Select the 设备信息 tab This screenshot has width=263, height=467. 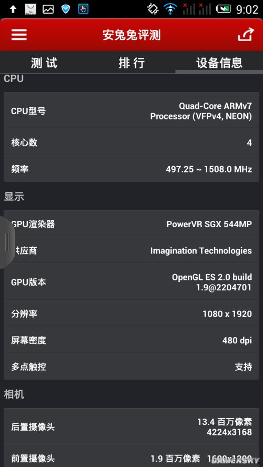coord(219,63)
